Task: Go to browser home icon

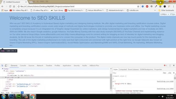Action: [x=14, y=7]
